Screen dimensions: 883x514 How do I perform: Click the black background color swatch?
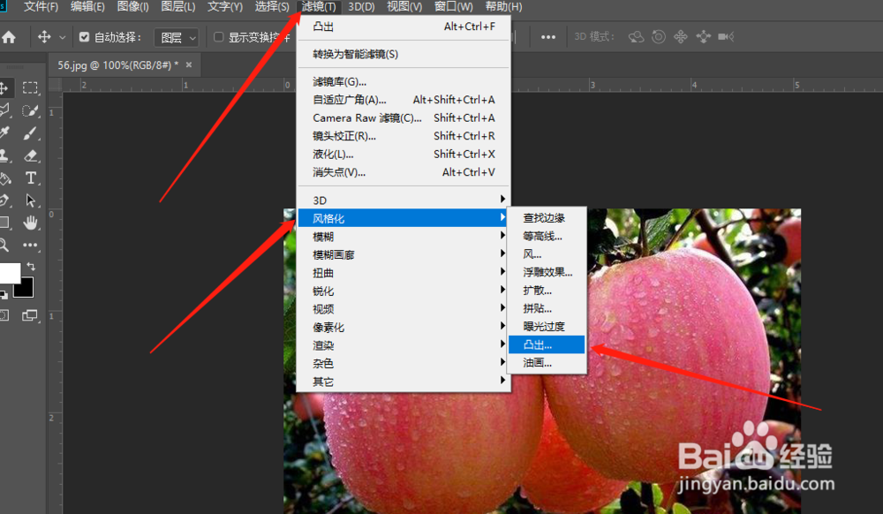pos(26,288)
